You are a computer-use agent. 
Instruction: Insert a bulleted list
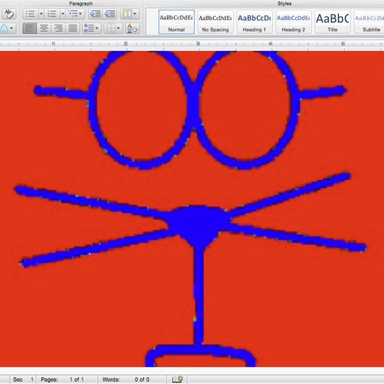click(31, 14)
